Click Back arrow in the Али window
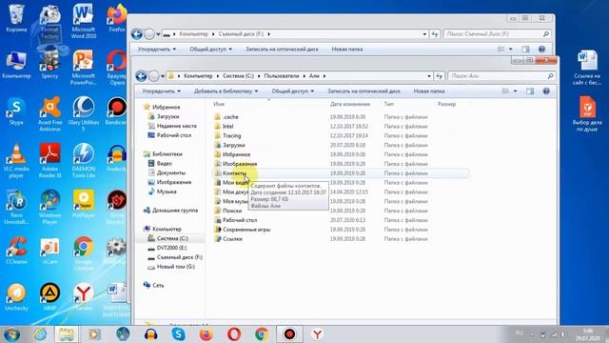609x343 pixels. [x=141, y=76]
